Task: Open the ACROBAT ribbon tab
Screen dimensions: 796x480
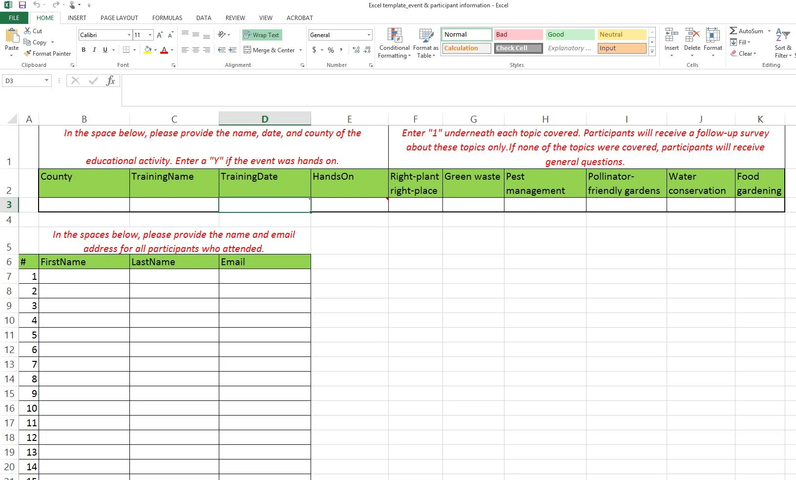Action: coord(299,18)
